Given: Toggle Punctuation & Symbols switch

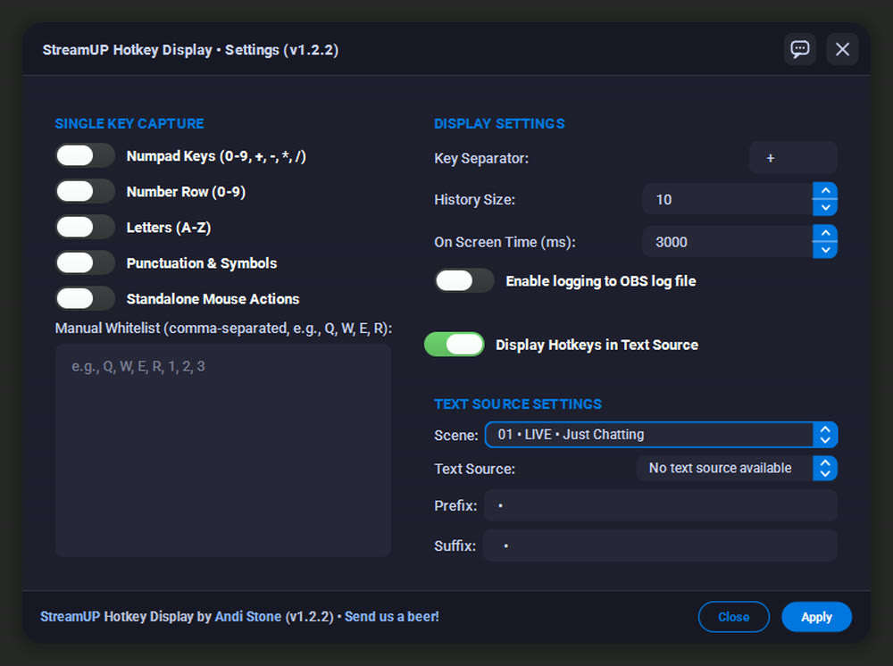Looking at the screenshot, I should coord(85,262).
